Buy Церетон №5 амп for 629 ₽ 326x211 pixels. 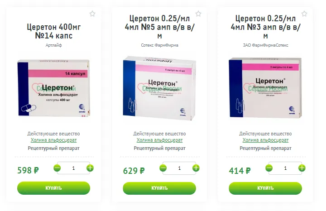click(x=159, y=188)
